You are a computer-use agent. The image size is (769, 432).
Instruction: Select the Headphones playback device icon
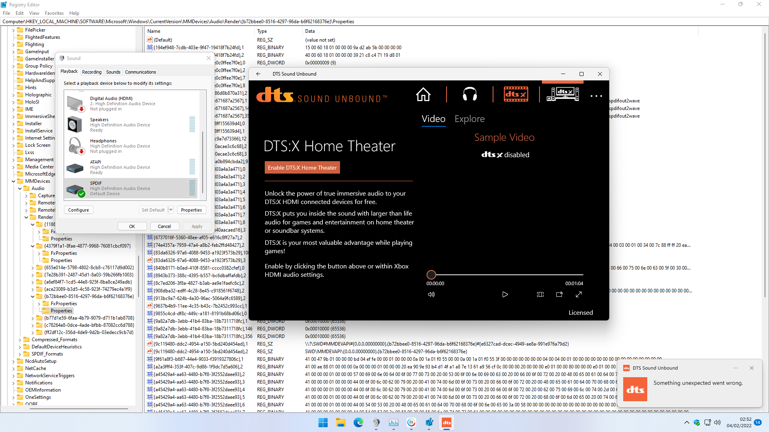[76, 146]
